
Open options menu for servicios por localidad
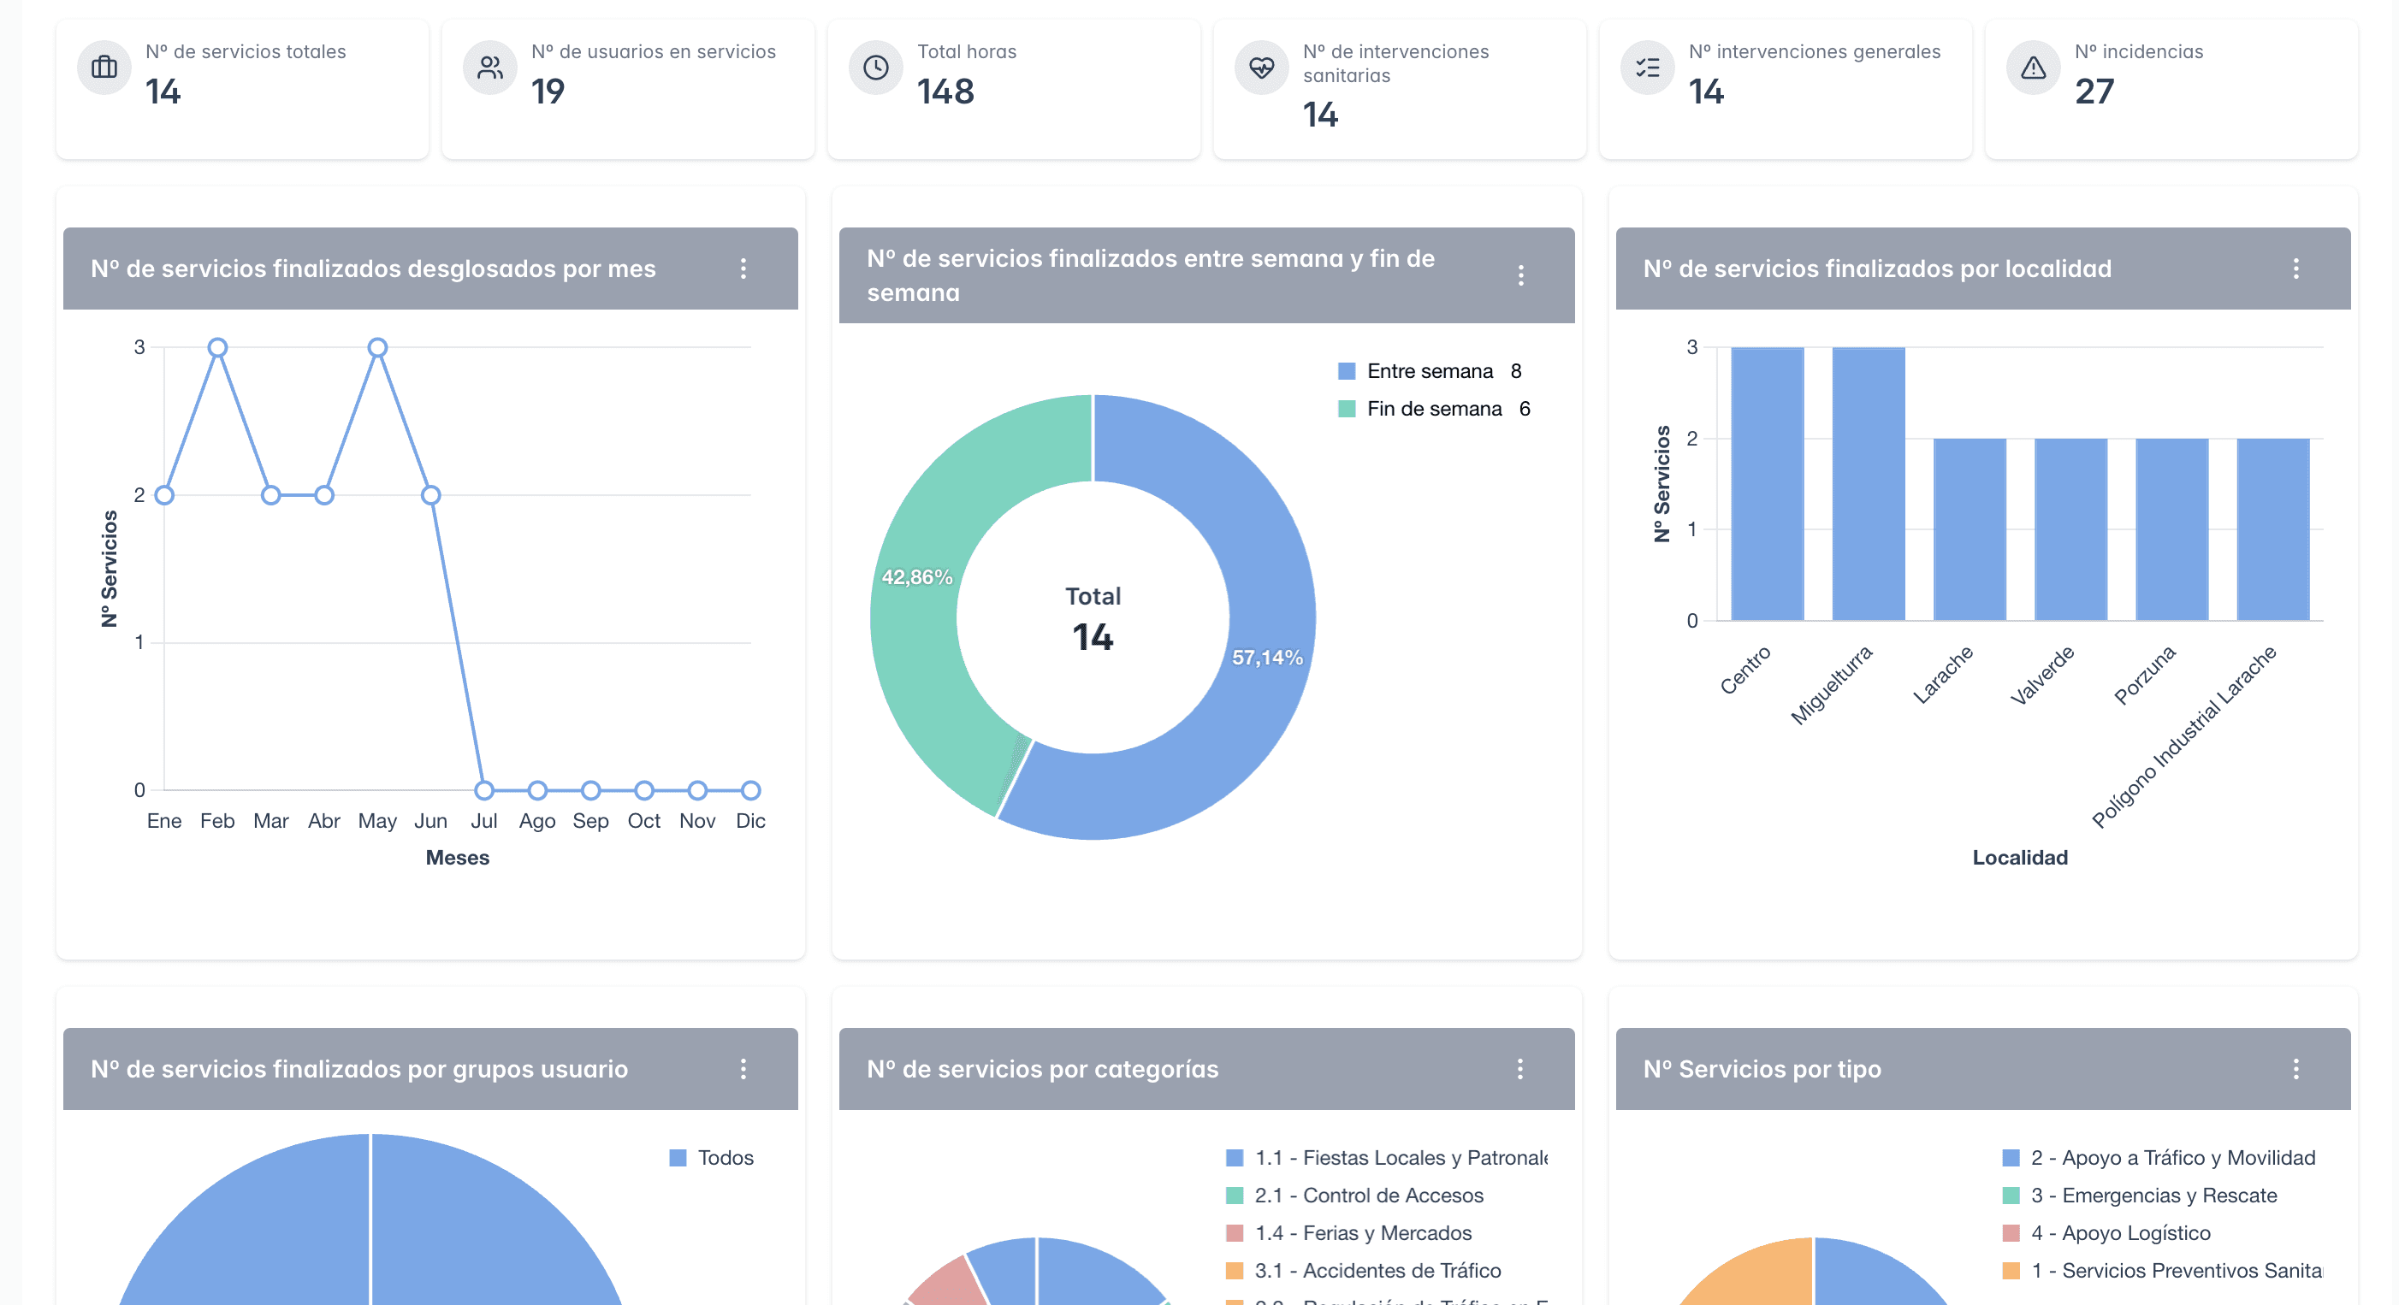click(x=2295, y=269)
